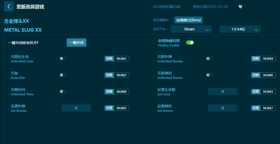Image resolution: width=280 pixels, height=144 pixels.
Task: Open the Steam platform dropdown
Action: click(191, 29)
